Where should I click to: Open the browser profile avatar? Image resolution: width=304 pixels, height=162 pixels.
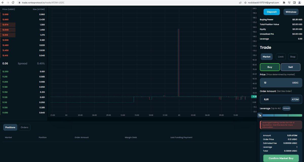click(300, 3)
